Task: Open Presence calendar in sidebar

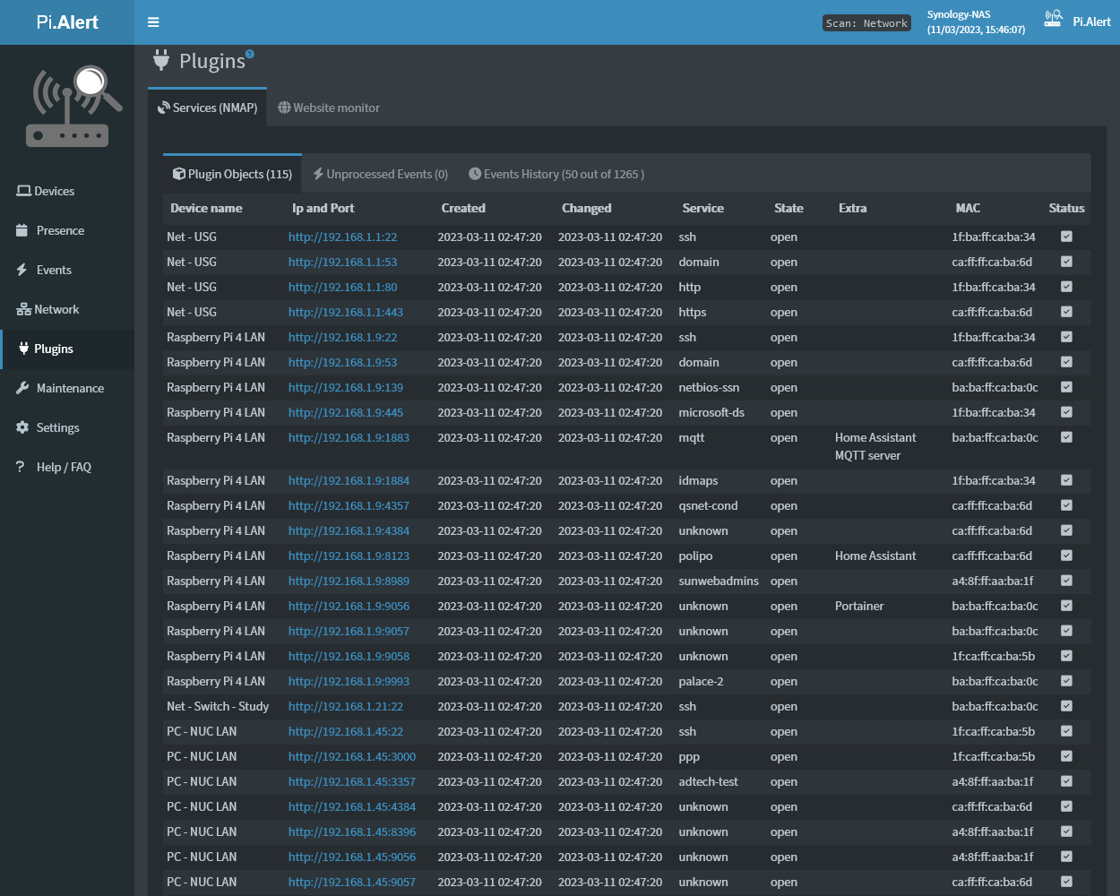Action: [59, 230]
